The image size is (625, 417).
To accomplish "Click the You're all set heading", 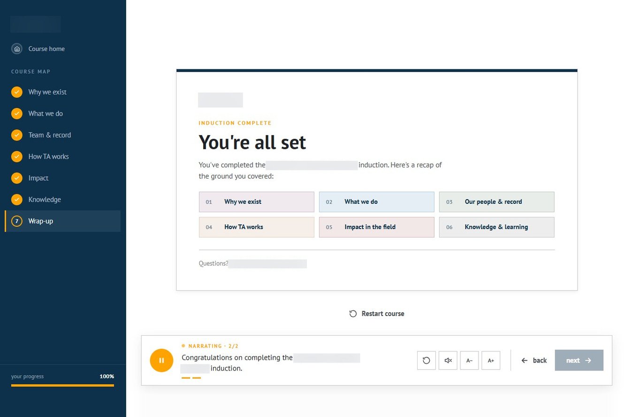I will (x=252, y=142).
